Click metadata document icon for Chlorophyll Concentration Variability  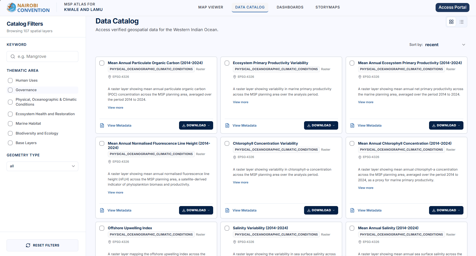[x=227, y=210]
